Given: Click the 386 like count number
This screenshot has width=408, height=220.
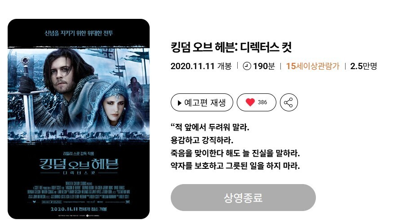Looking at the screenshot, I should tap(262, 102).
